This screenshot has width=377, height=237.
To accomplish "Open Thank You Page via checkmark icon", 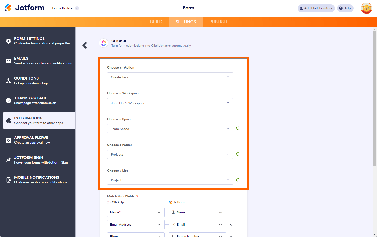I will tap(8, 101).
